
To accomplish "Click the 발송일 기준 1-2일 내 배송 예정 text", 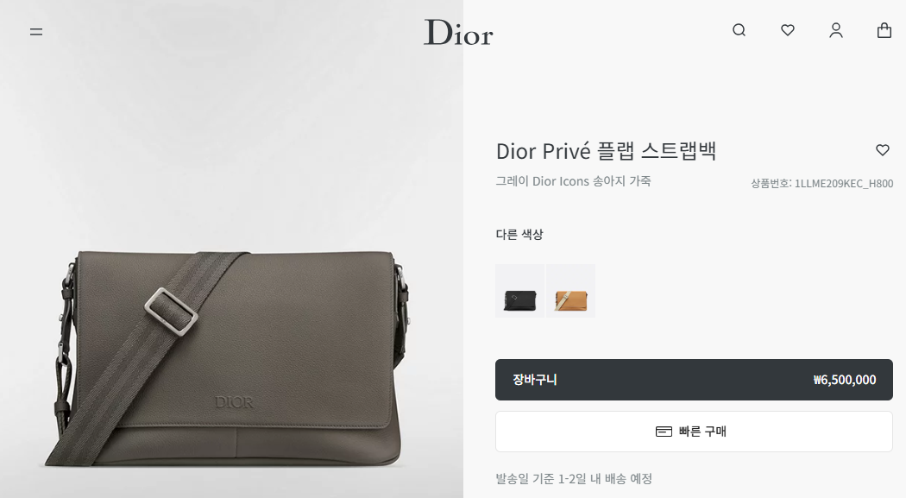I will click(574, 479).
